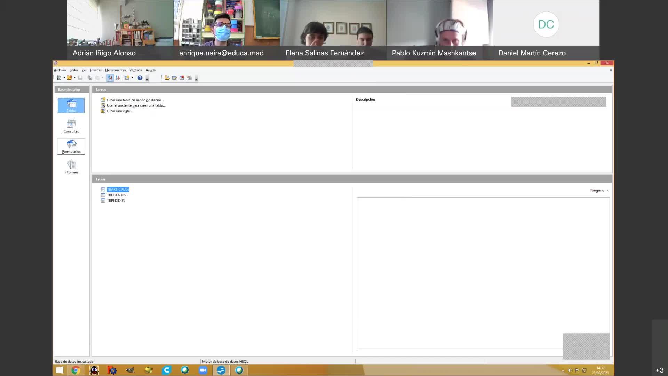Click Crear una tabla en modo de diseño

(135, 100)
